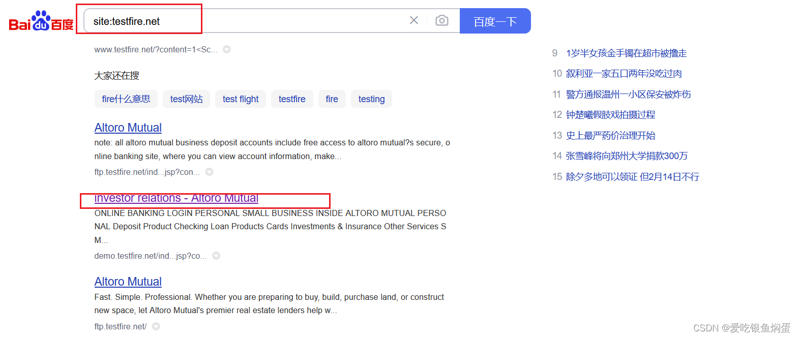Viewport: 798px width, 338px height.
Task: Select the 'testing' related search chip
Action: tap(371, 99)
